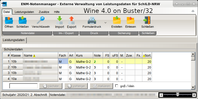Click the table scrollbar down arrow

point(193,87)
